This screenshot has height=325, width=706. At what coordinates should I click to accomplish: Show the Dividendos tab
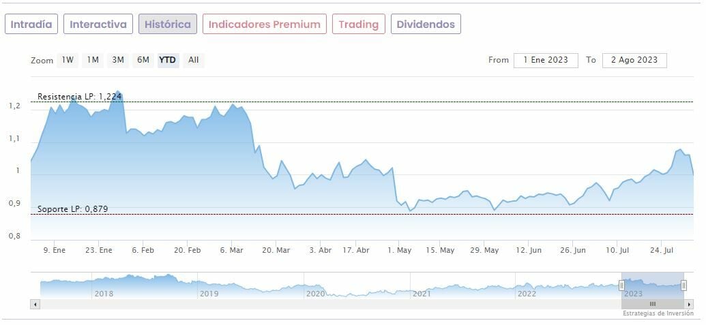tap(426, 25)
